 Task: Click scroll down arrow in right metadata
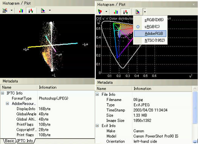pos(195,142)
